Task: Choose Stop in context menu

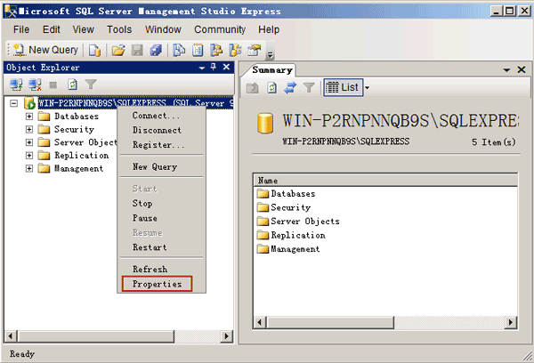Action: point(162,204)
